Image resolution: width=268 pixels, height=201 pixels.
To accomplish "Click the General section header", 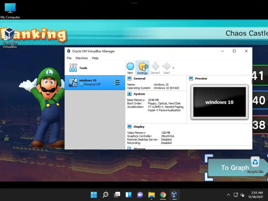I will (139, 79).
